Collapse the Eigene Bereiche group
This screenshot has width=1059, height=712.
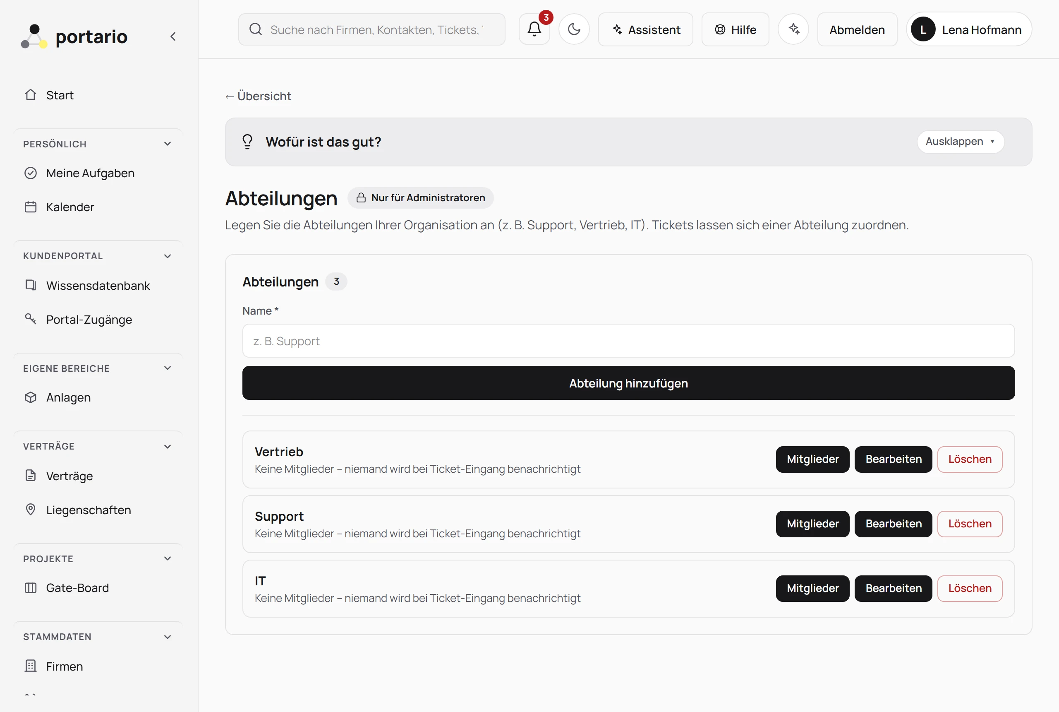(x=168, y=368)
